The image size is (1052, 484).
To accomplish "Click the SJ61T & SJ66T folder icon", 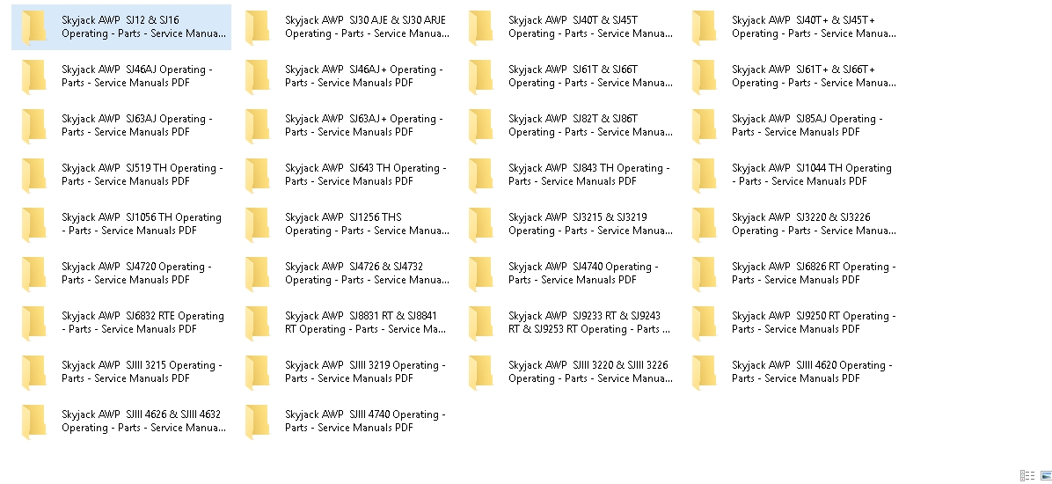I will 481,77.
